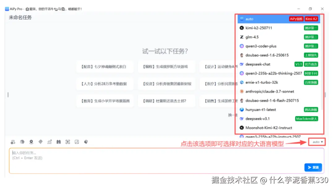Select the highlighted auto model option
The width and height of the screenshot is (334, 190).
tap(279, 19)
